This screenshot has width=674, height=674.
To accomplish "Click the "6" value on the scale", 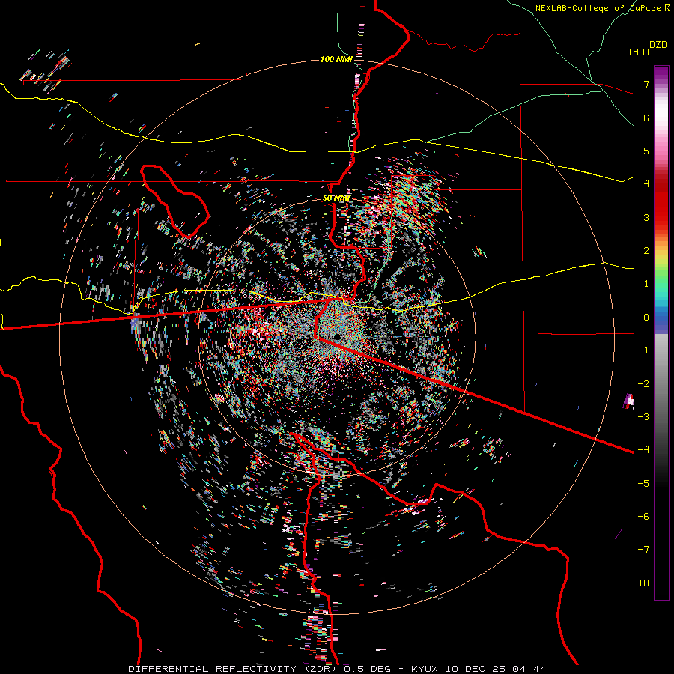I will tap(646, 118).
